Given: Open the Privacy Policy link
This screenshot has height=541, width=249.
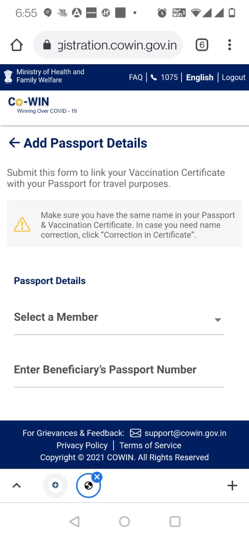Looking at the screenshot, I should [82, 445].
